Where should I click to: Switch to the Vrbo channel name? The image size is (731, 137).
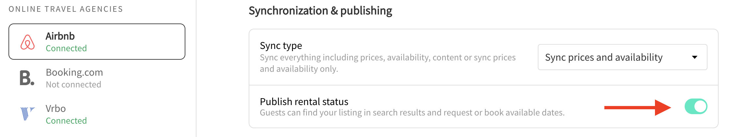[56, 109]
